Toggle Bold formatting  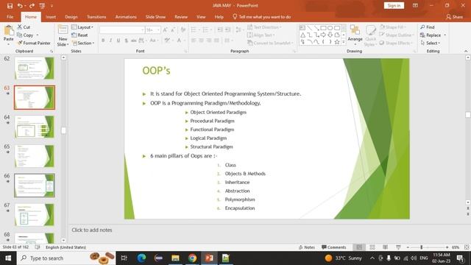click(x=103, y=40)
